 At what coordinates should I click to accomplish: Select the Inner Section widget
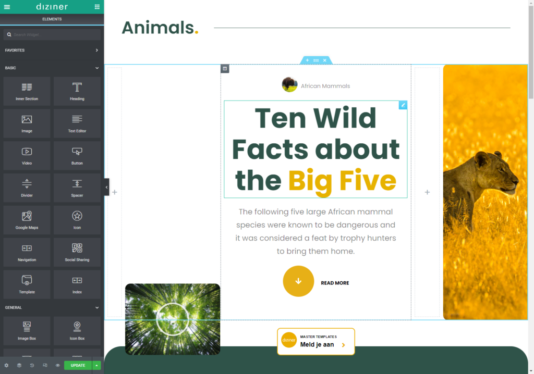click(x=27, y=91)
